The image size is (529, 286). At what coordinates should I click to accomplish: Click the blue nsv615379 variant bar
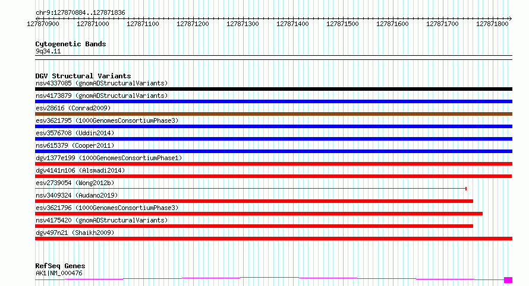click(x=273, y=151)
